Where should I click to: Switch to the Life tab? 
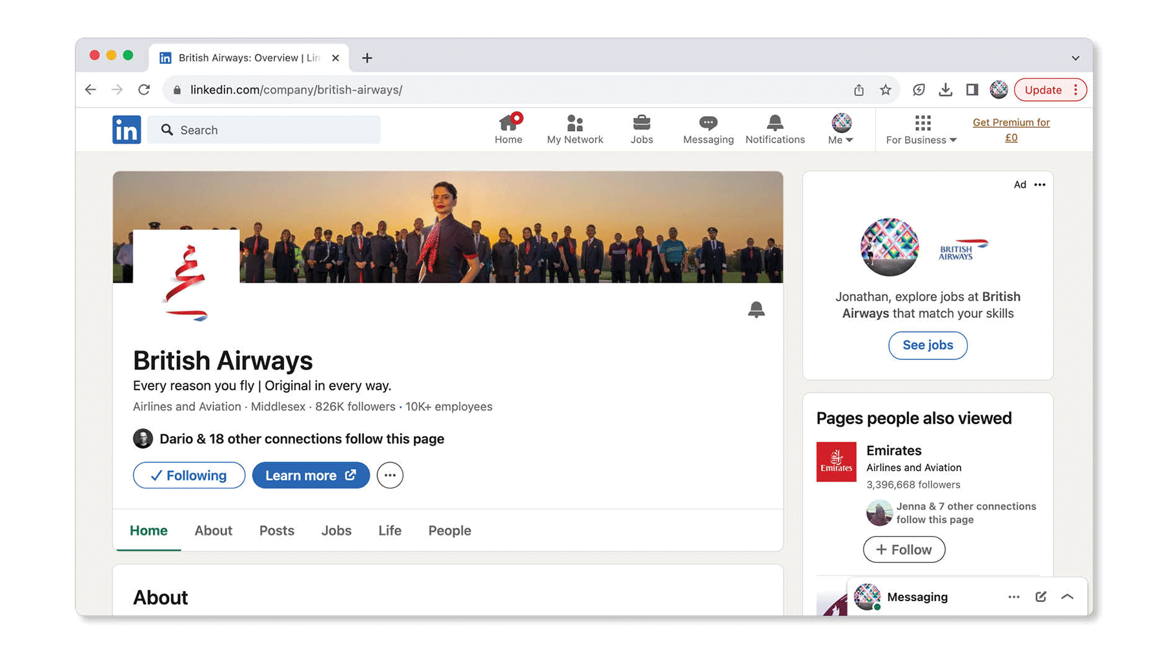point(390,530)
